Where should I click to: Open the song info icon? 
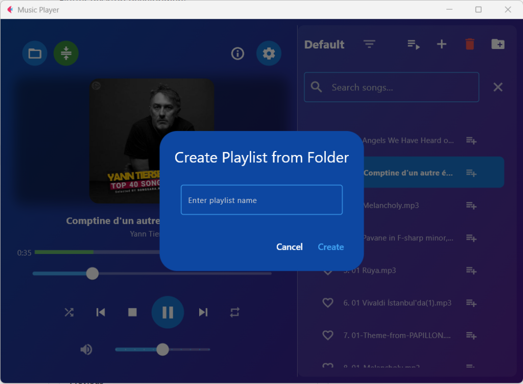point(237,54)
